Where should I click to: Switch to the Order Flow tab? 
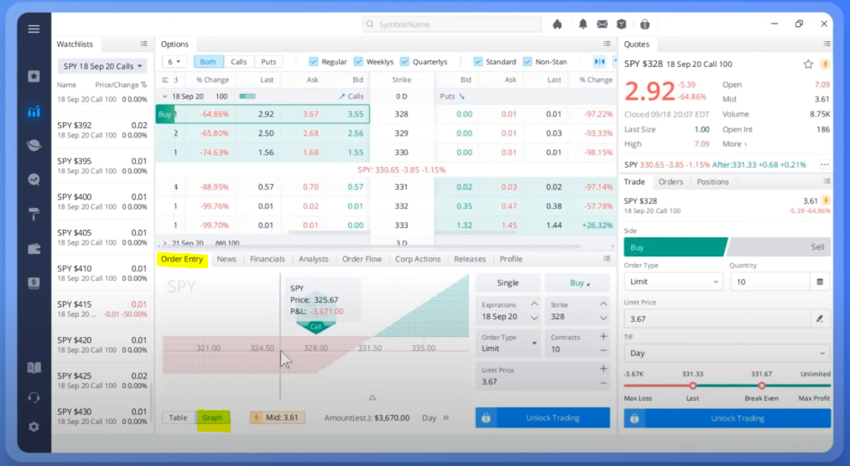[362, 259]
